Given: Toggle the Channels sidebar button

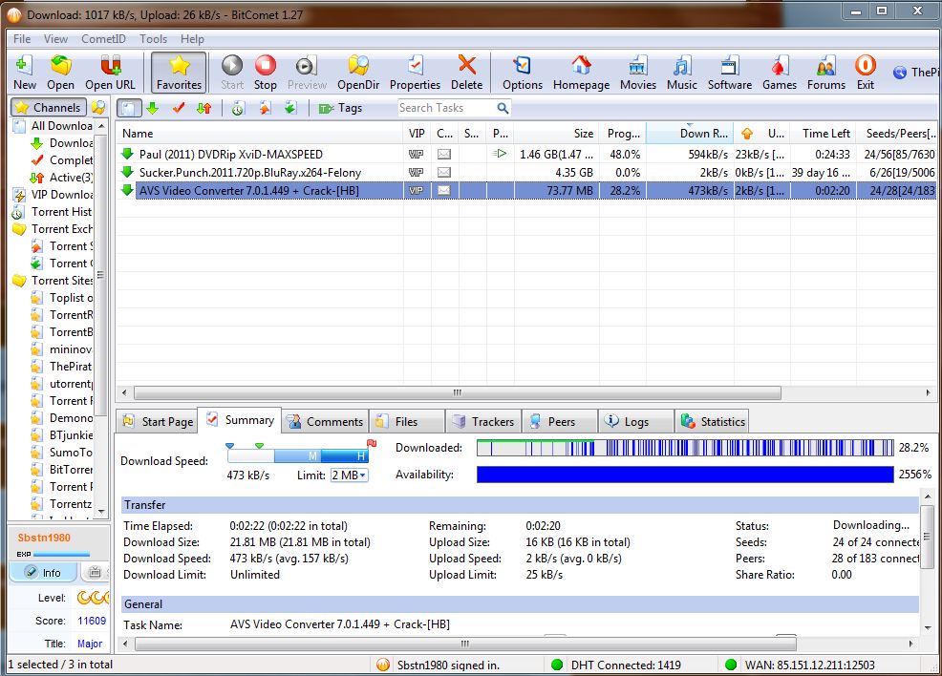Looking at the screenshot, I should click(x=49, y=108).
